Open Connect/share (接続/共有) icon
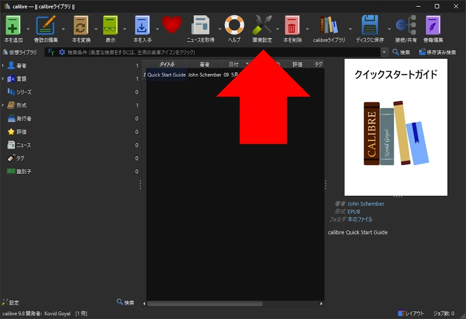 coord(406,25)
